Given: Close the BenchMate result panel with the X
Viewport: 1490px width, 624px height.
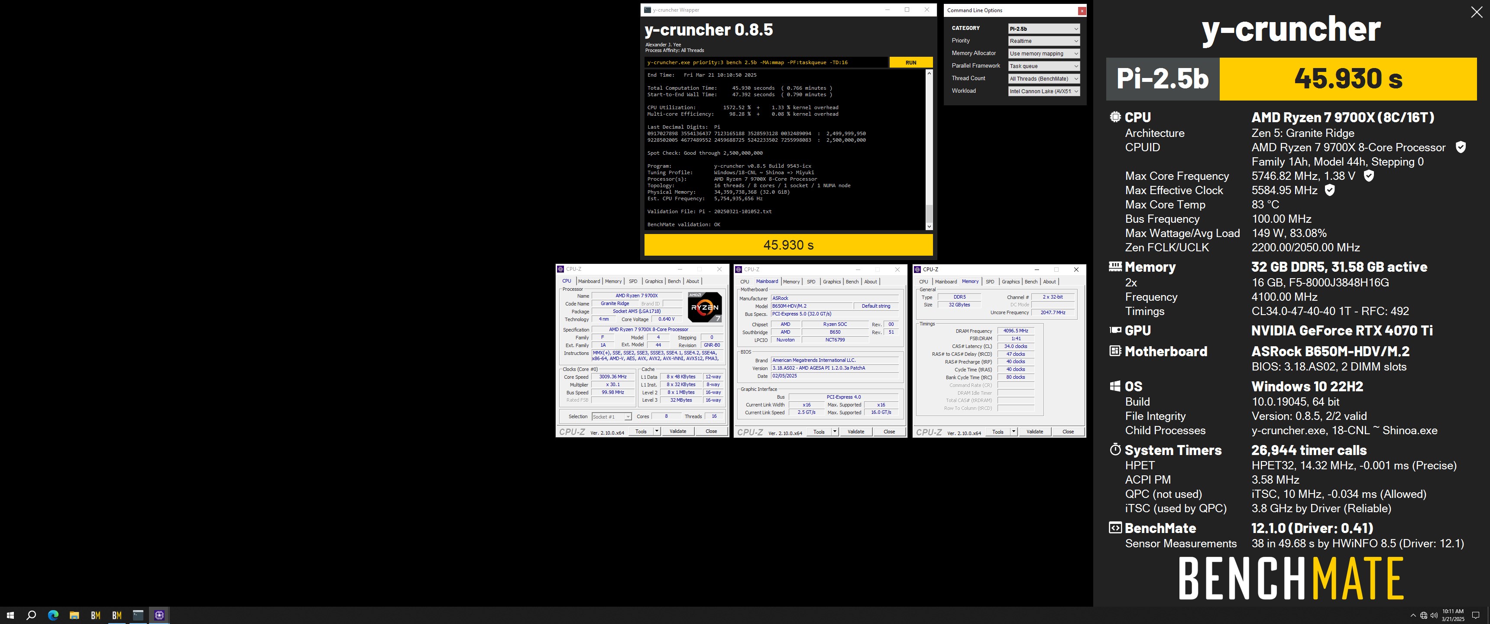Looking at the screenshot, I should tap(1476, 12).
